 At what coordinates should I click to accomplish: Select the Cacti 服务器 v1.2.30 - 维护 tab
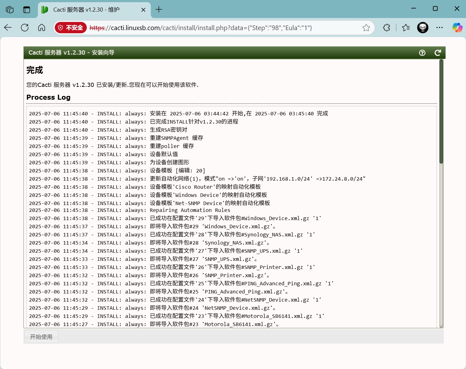click(x=94, y=10)
